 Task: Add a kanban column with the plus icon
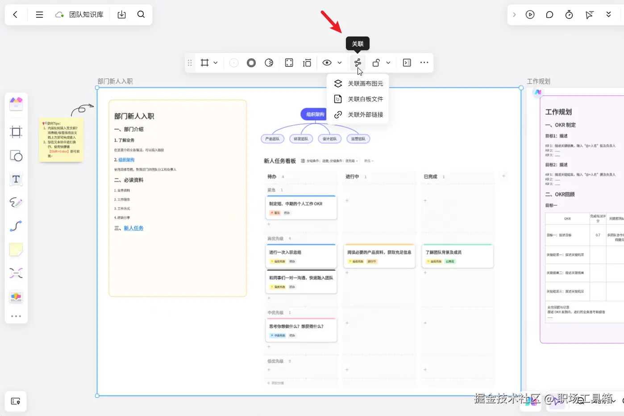pos(503,176)
